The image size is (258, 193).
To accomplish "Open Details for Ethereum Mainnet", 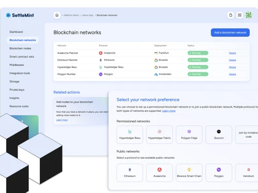I will pyautogui.click(x=232, y=60).
